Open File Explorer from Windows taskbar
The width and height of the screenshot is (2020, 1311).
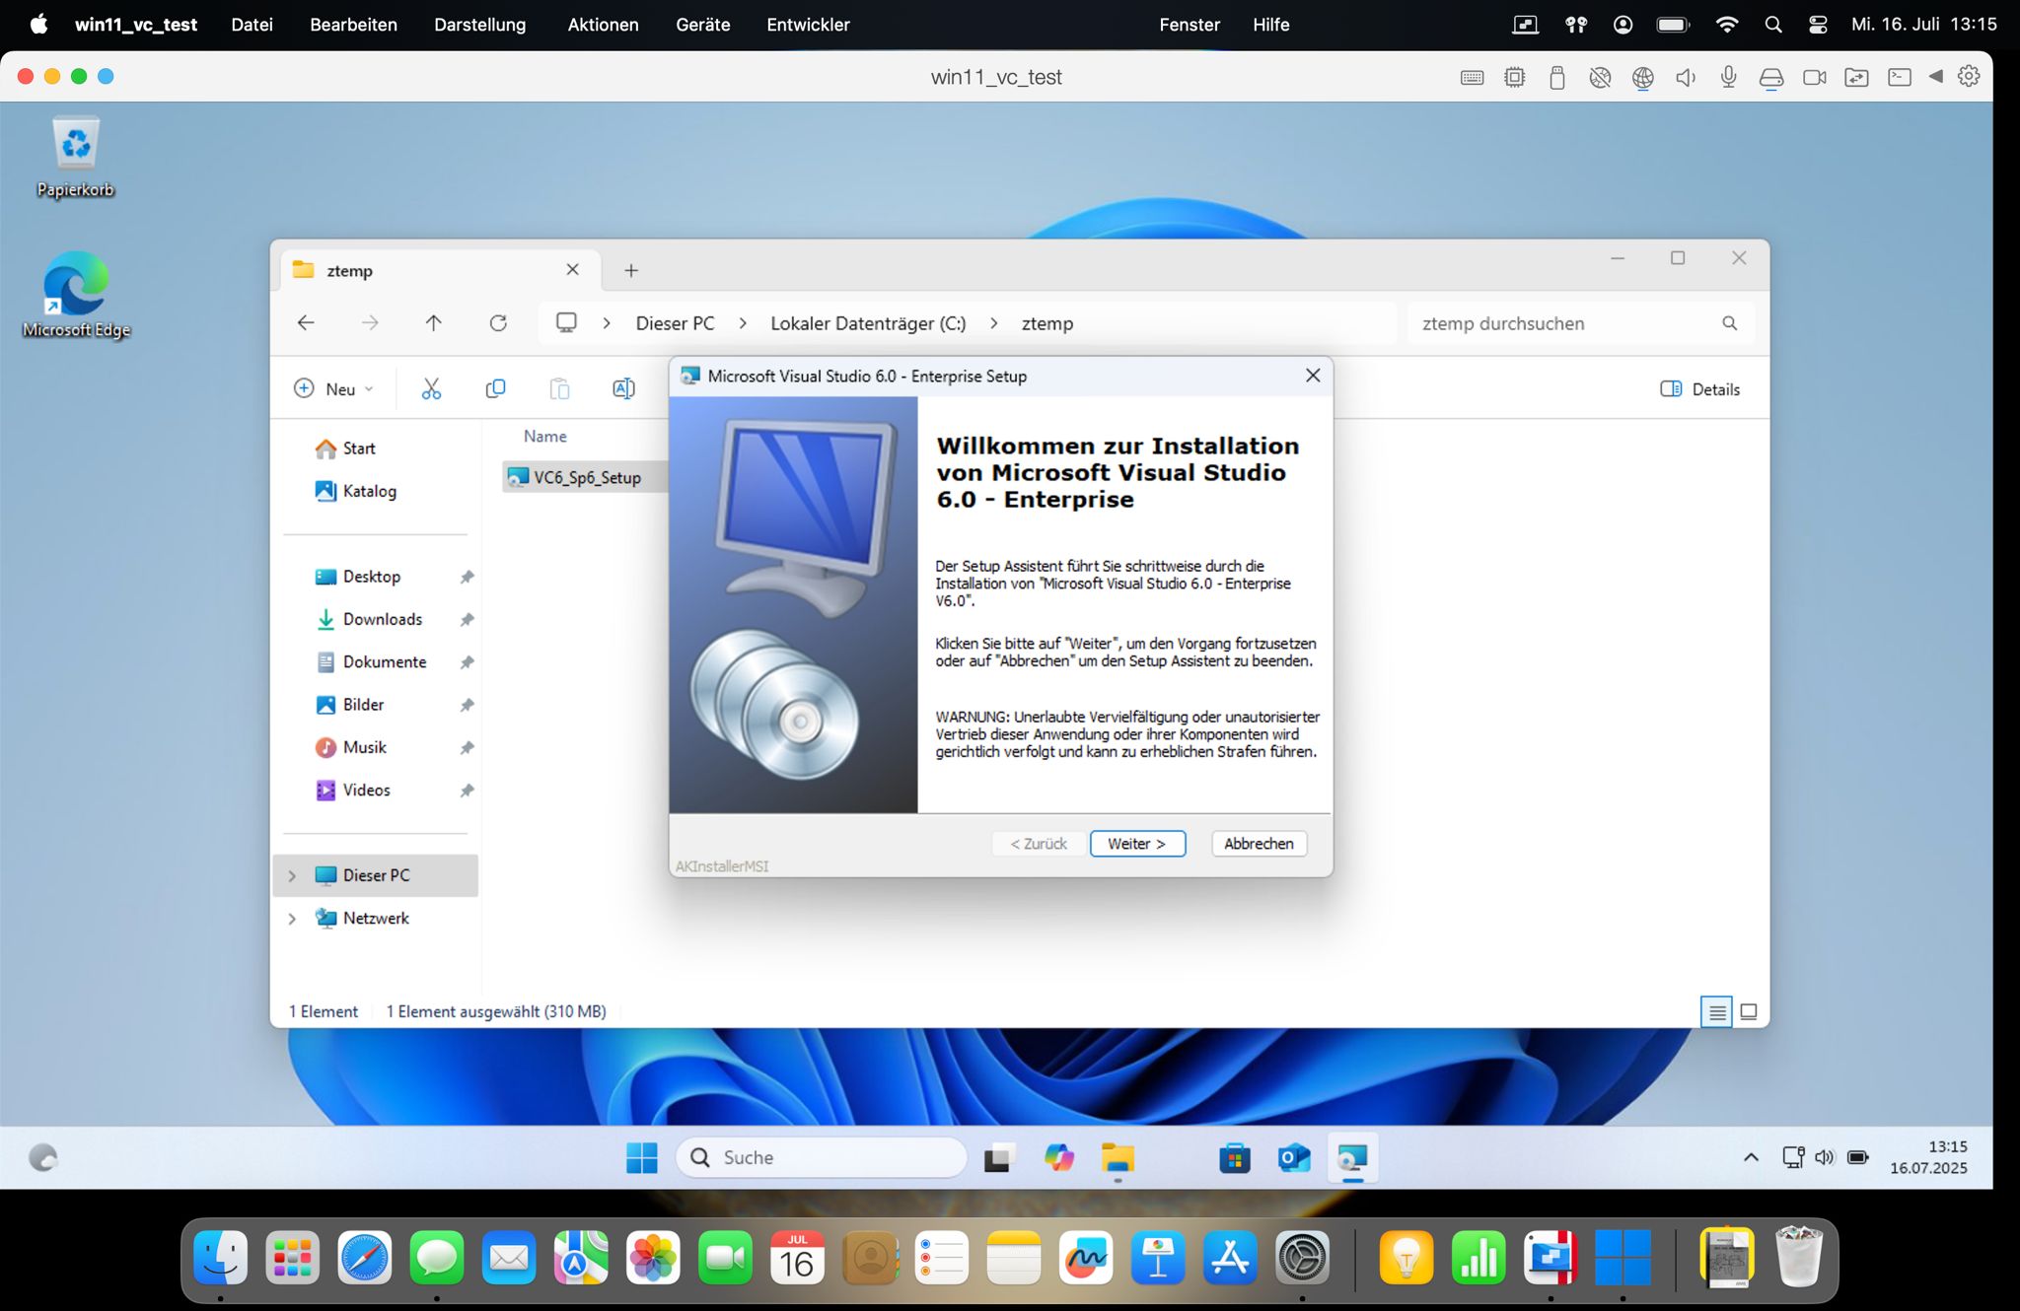(x=1118, y=1157)
